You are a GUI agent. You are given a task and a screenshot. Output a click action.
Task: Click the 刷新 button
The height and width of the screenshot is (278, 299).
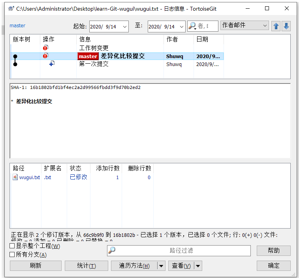click(36, 266)
